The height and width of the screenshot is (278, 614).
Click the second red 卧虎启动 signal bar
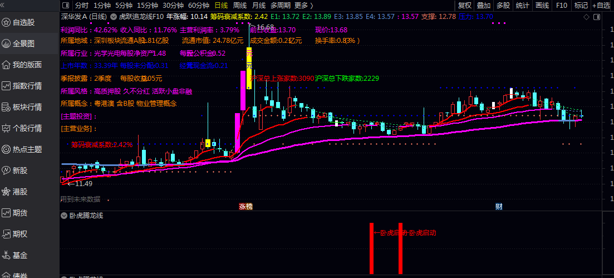pyautogui.click(x=401, y=248)
